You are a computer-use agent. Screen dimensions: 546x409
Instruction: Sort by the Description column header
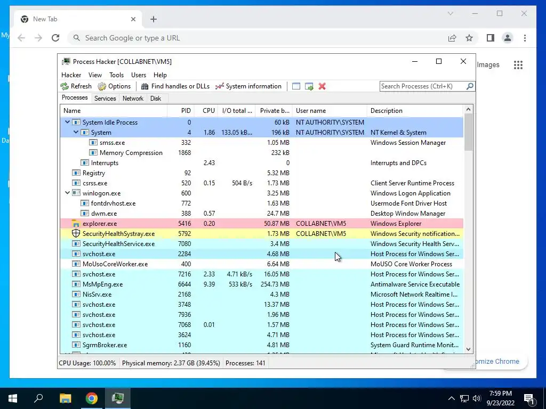[x=415, y=111]
